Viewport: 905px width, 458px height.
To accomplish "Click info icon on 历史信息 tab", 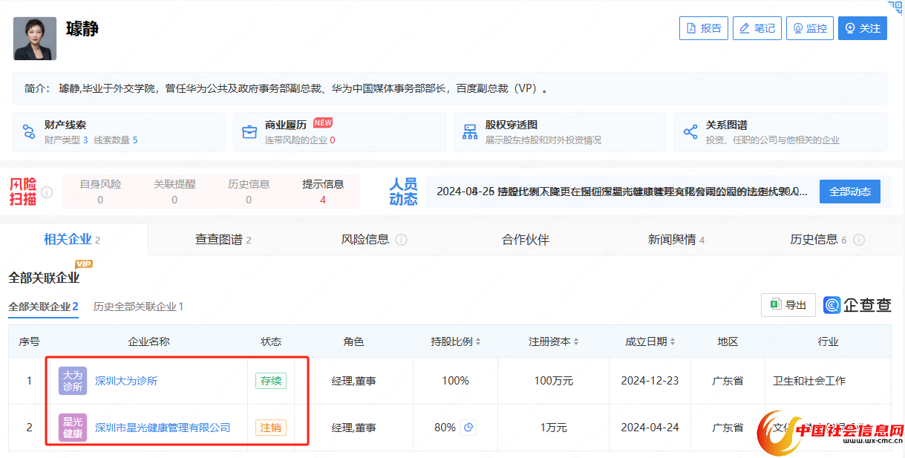I will coord(859,240).
